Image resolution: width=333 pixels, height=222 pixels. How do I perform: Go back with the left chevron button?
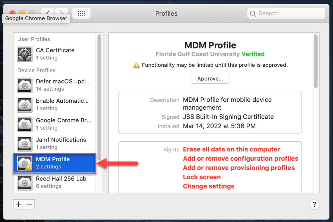[48, 11]
